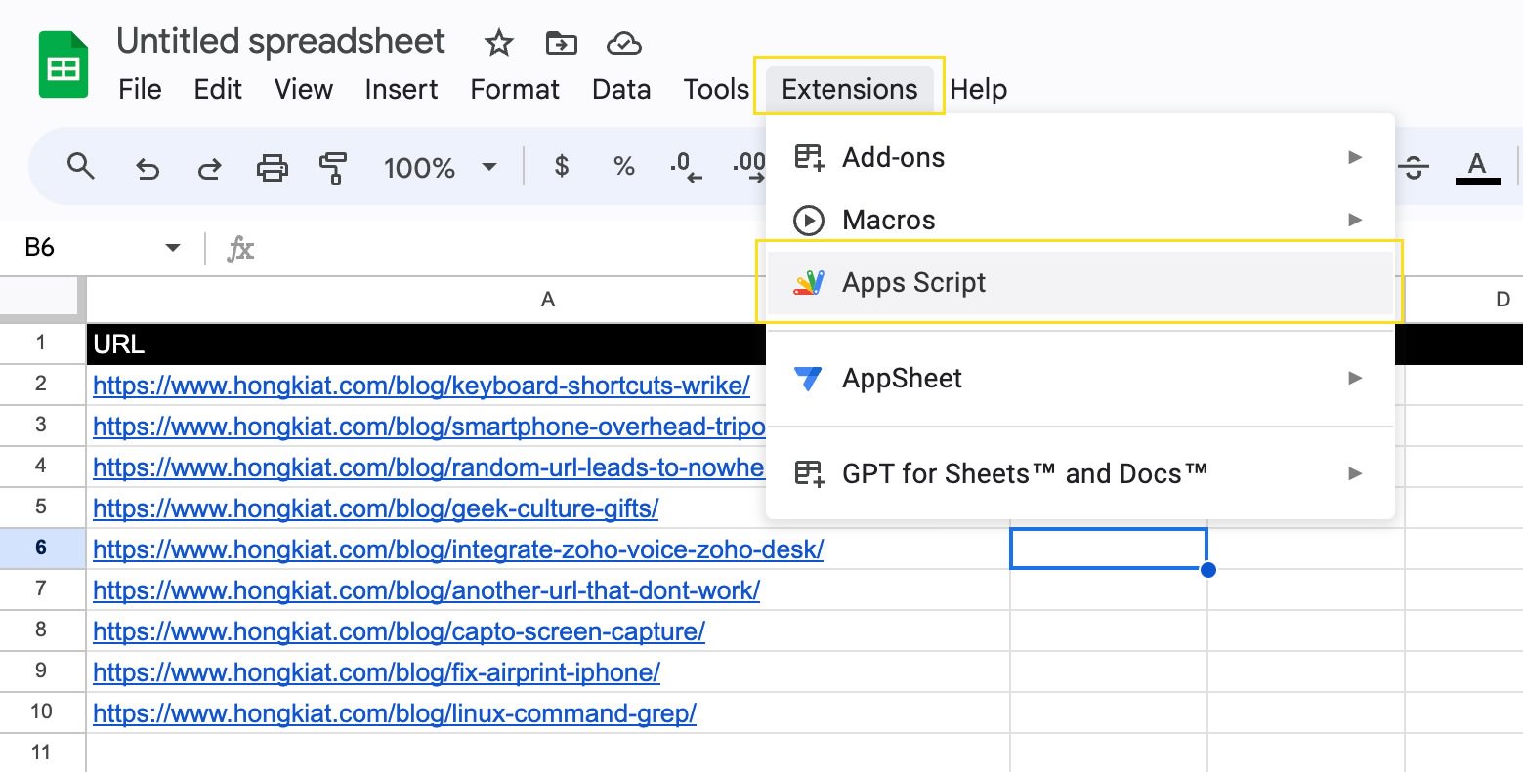This screenshot has height=772, width=1523.
Task: Click GPT for Sheets add-on icon
Action: click(x=809, y=473)
